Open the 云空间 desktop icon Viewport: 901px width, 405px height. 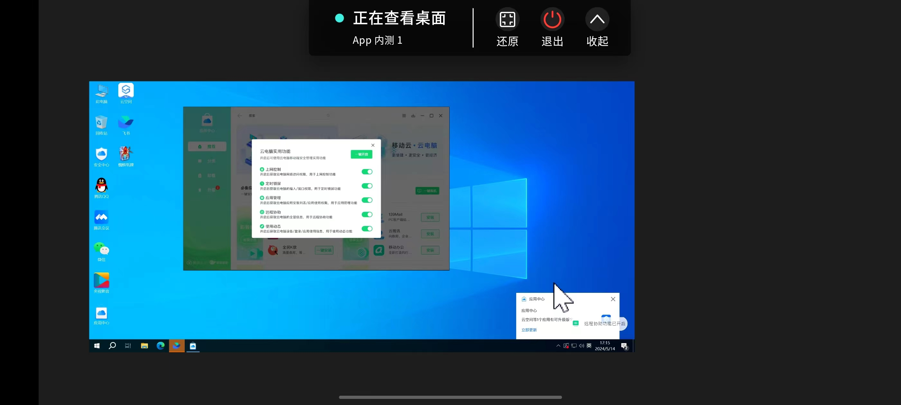click(x=126, y=91)
